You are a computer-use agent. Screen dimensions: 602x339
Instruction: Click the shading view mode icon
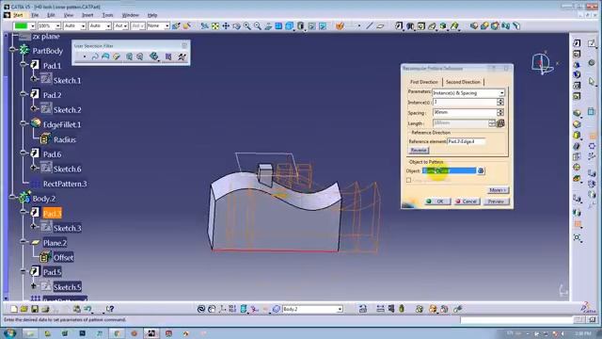[301, 25]
